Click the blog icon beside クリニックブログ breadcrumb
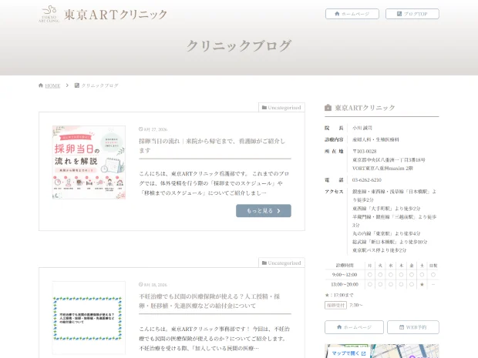Image resolution: width=478 pixels, height=358 pixels. pos(77,85)
